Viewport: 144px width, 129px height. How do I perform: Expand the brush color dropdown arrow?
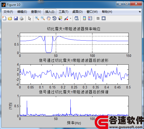coord(70,18)
